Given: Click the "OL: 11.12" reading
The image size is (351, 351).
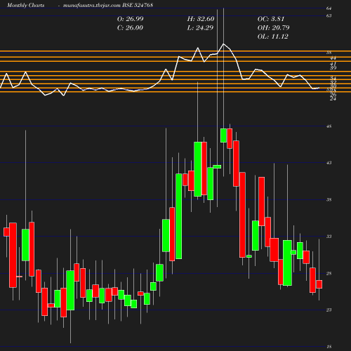Looking at the screenshot, I should click(x=272, y=37).
